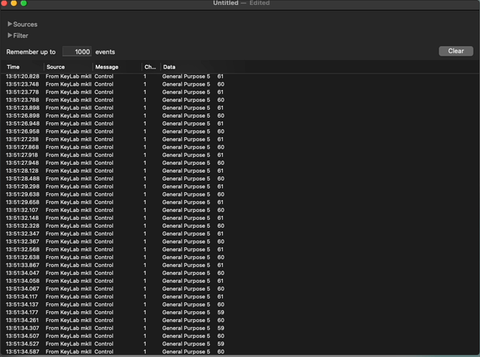480x357 pixels.
Task: Select event at 13:51:27.918
Action: (240, 155)
